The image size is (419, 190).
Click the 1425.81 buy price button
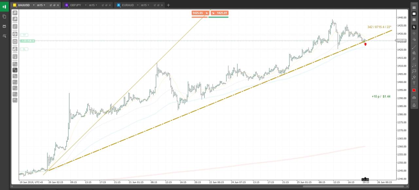(219, 13)
